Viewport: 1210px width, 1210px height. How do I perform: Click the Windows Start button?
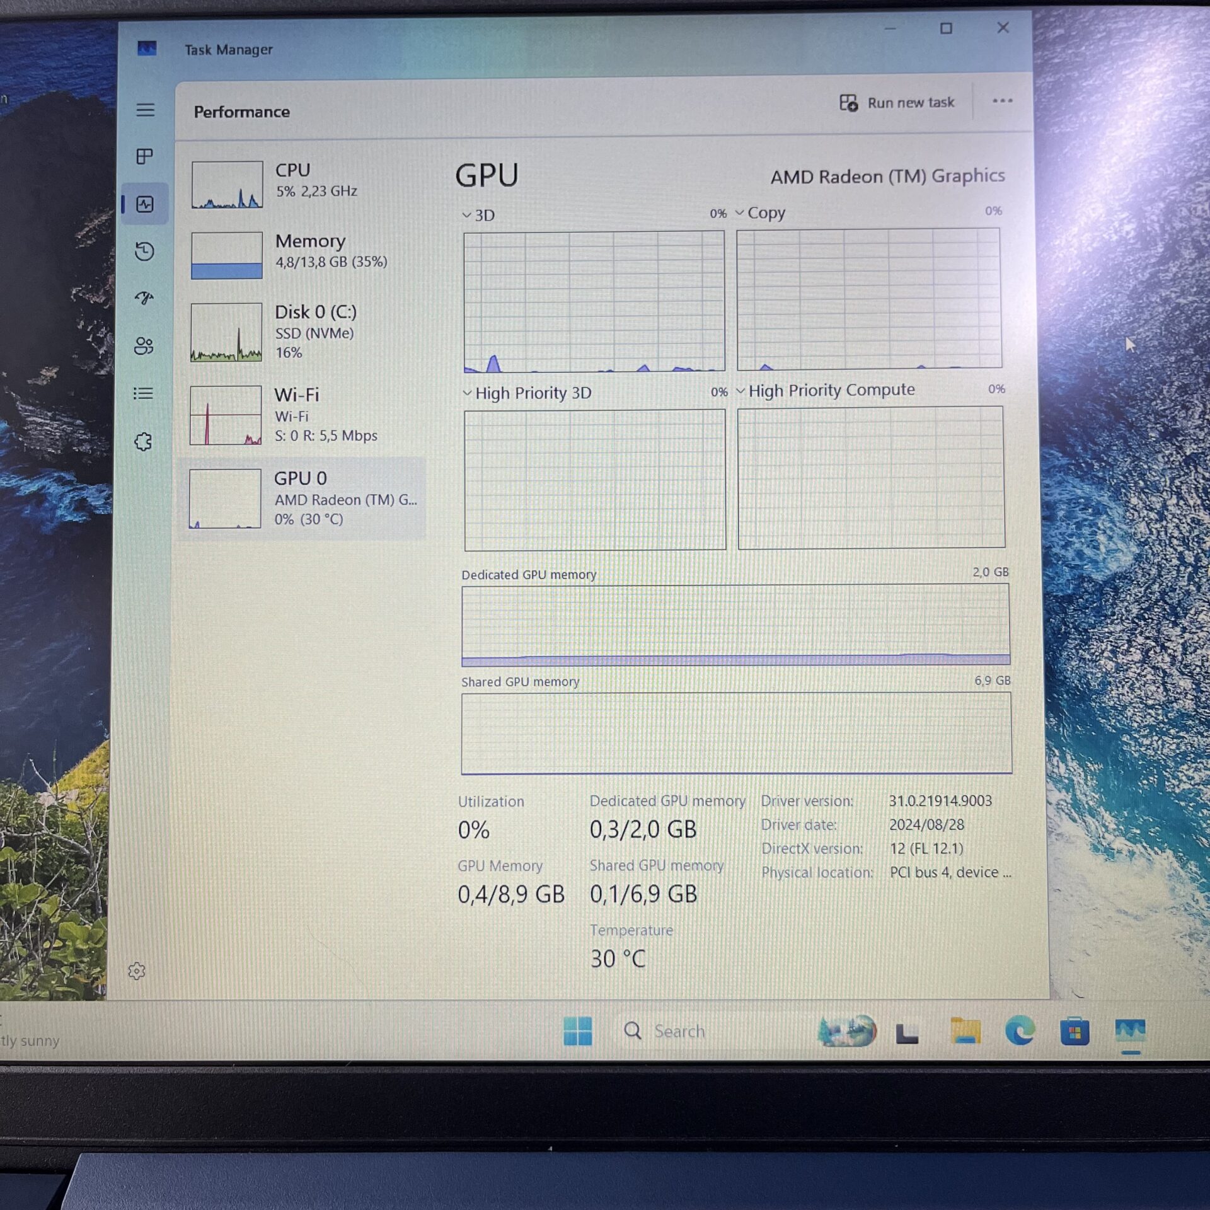[577, 1031]
